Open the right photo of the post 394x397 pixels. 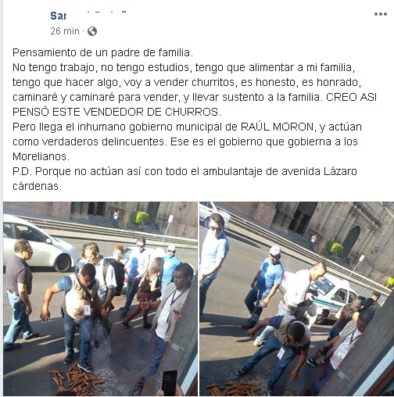(297, 299)
